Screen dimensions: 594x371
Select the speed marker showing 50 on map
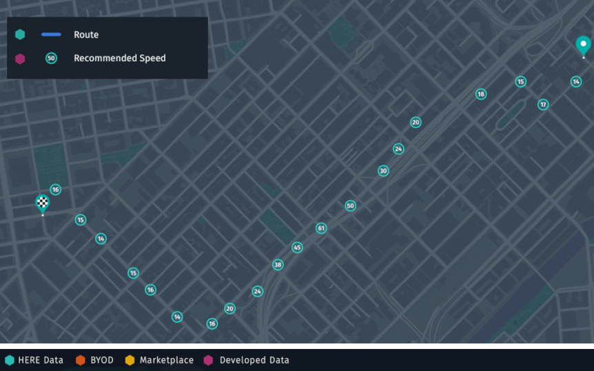point(351,206)
